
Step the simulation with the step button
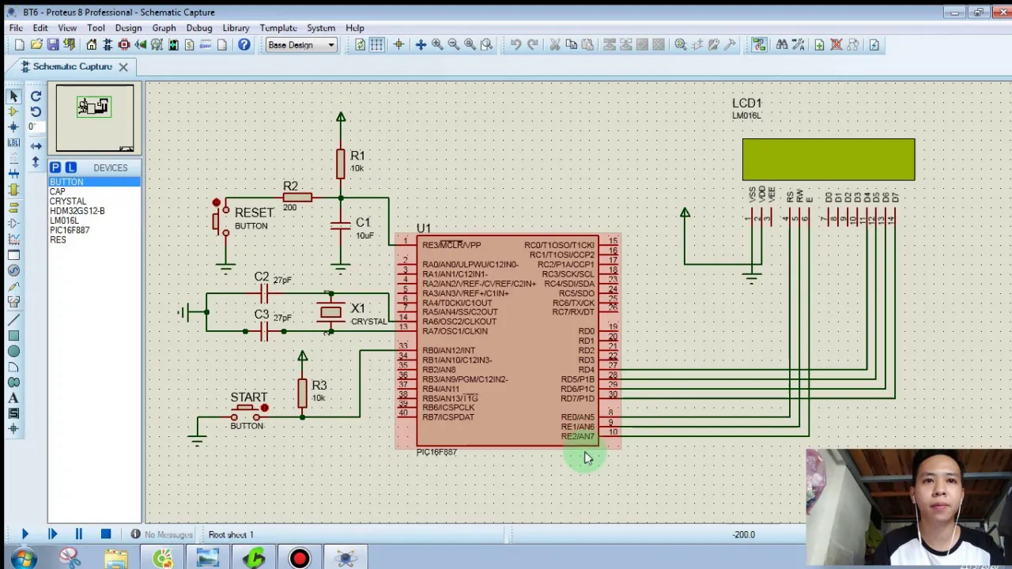coord(52,535)
